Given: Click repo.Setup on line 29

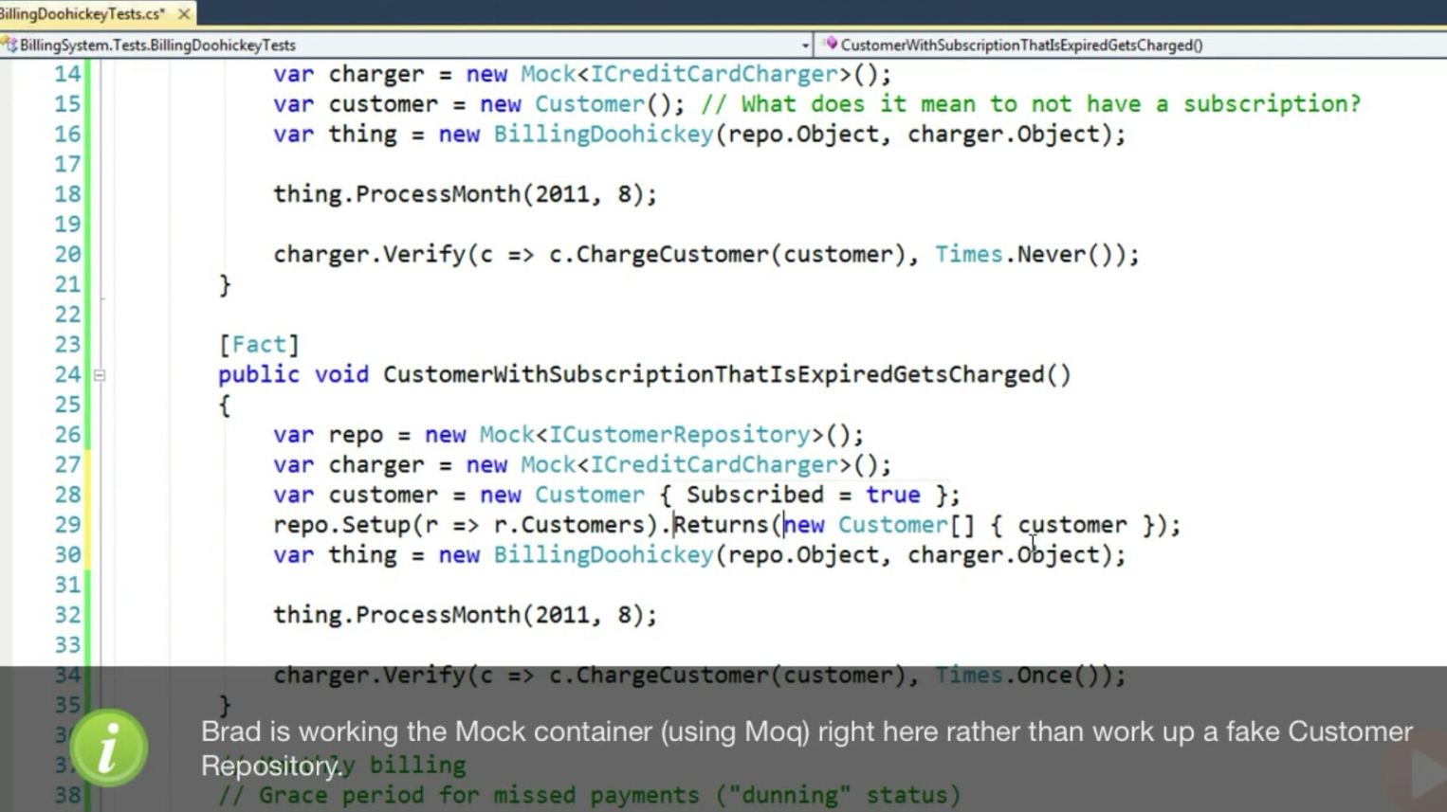Looking at the screenshot, I should (341, 524).
